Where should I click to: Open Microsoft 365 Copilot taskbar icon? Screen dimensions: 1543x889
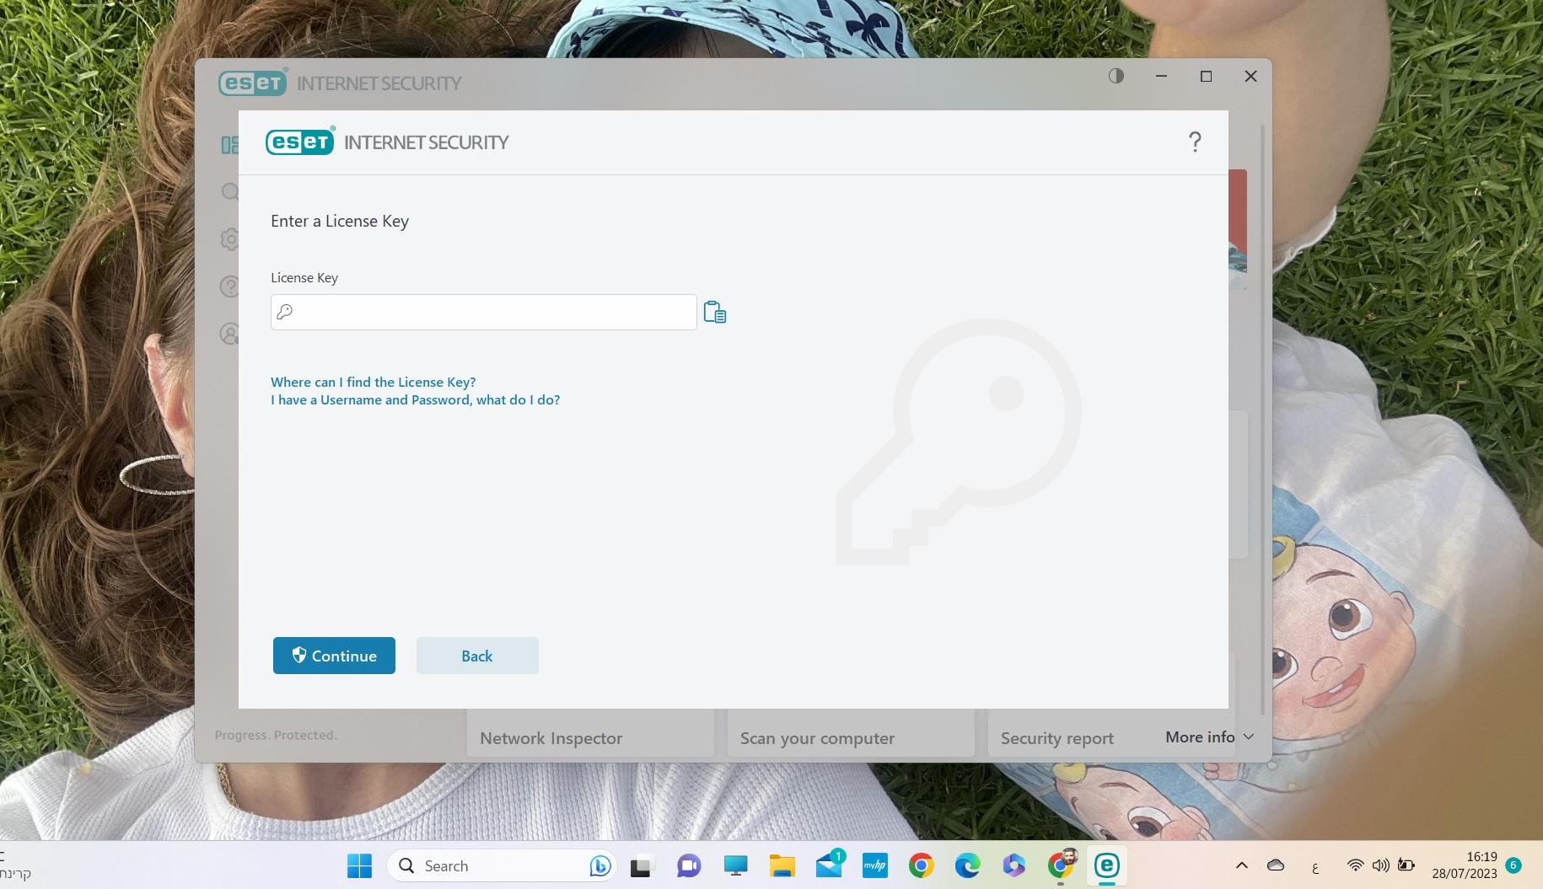1013,865
